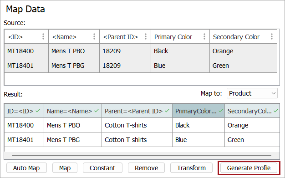Open the <Name> column options menu

point(94,36)
